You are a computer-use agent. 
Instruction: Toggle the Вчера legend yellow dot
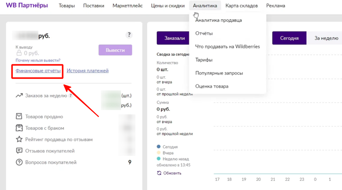coord(159,153)
